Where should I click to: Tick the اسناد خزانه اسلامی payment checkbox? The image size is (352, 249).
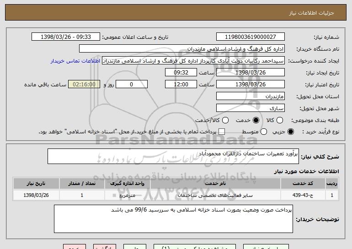pos(222,132)
